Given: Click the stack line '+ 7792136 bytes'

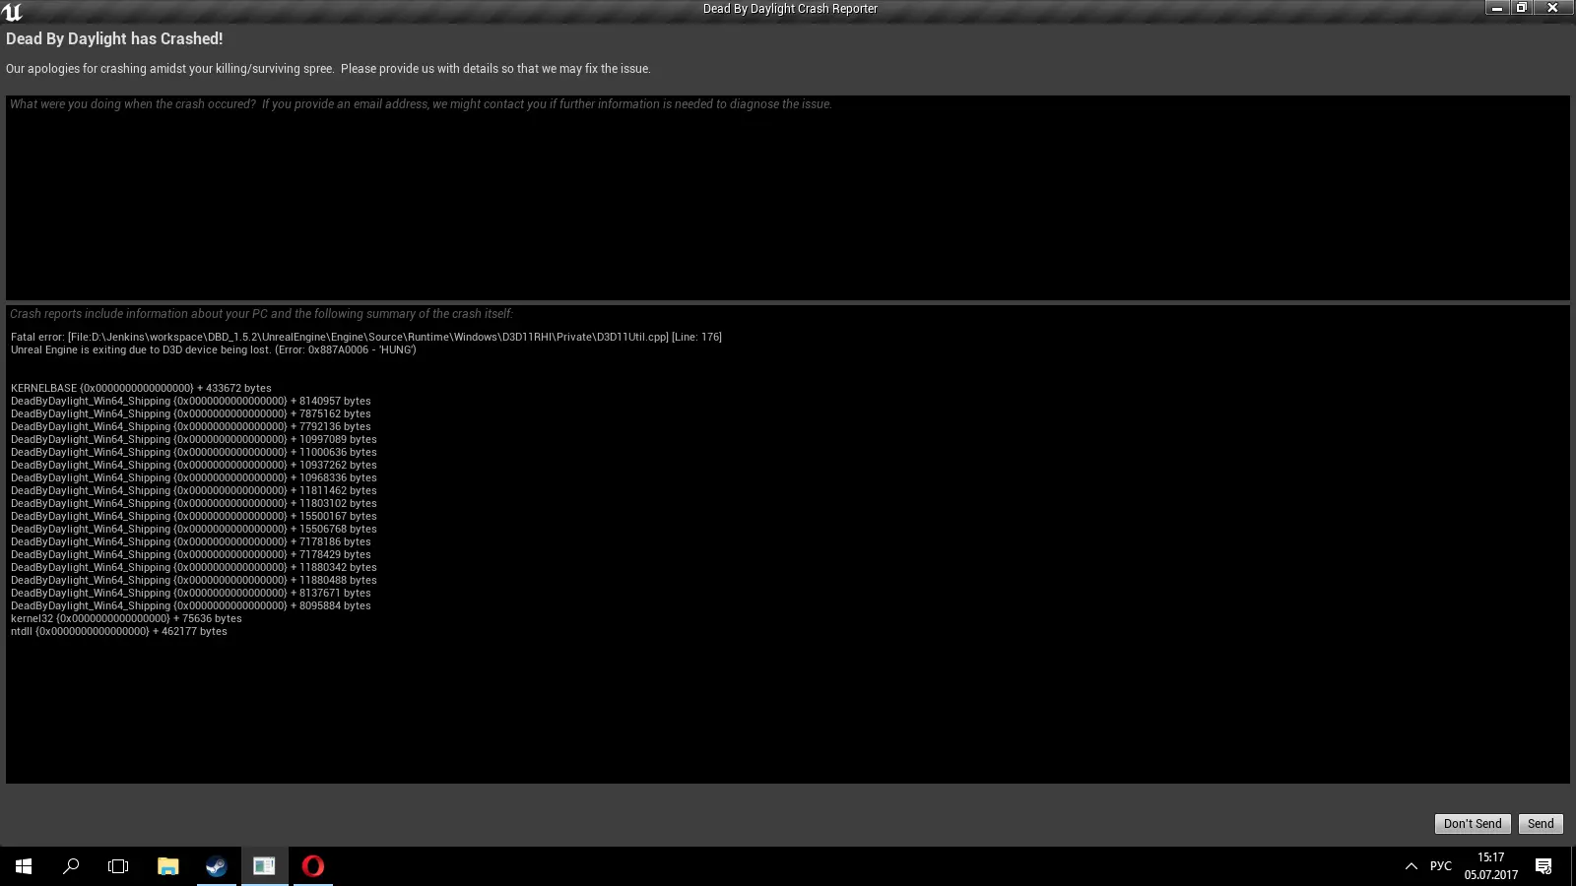Looking at the screenshot, I should (191, 426).
